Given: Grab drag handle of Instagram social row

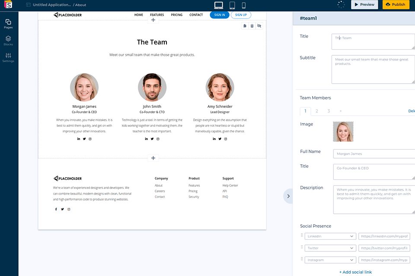Looking at the screenshot, I should click(302, 259).
